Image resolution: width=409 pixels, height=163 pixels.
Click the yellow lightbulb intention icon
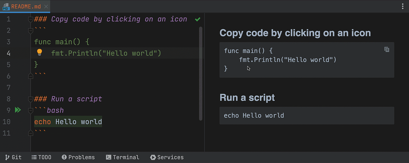tap(40, 52)
